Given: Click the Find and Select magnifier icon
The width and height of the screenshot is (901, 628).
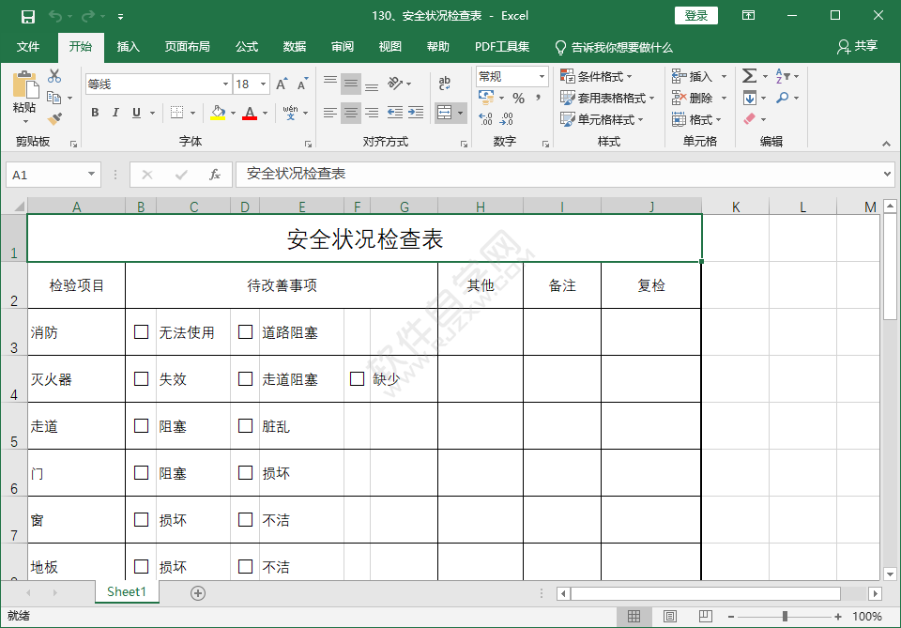Looking at the screenshot, I should 782,98.
